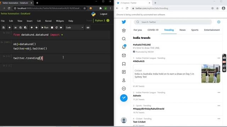The width and height of the screenshot is (227, 127).
Task: Save the Jupyter notebook with the floppy icon
Action: 4,28
